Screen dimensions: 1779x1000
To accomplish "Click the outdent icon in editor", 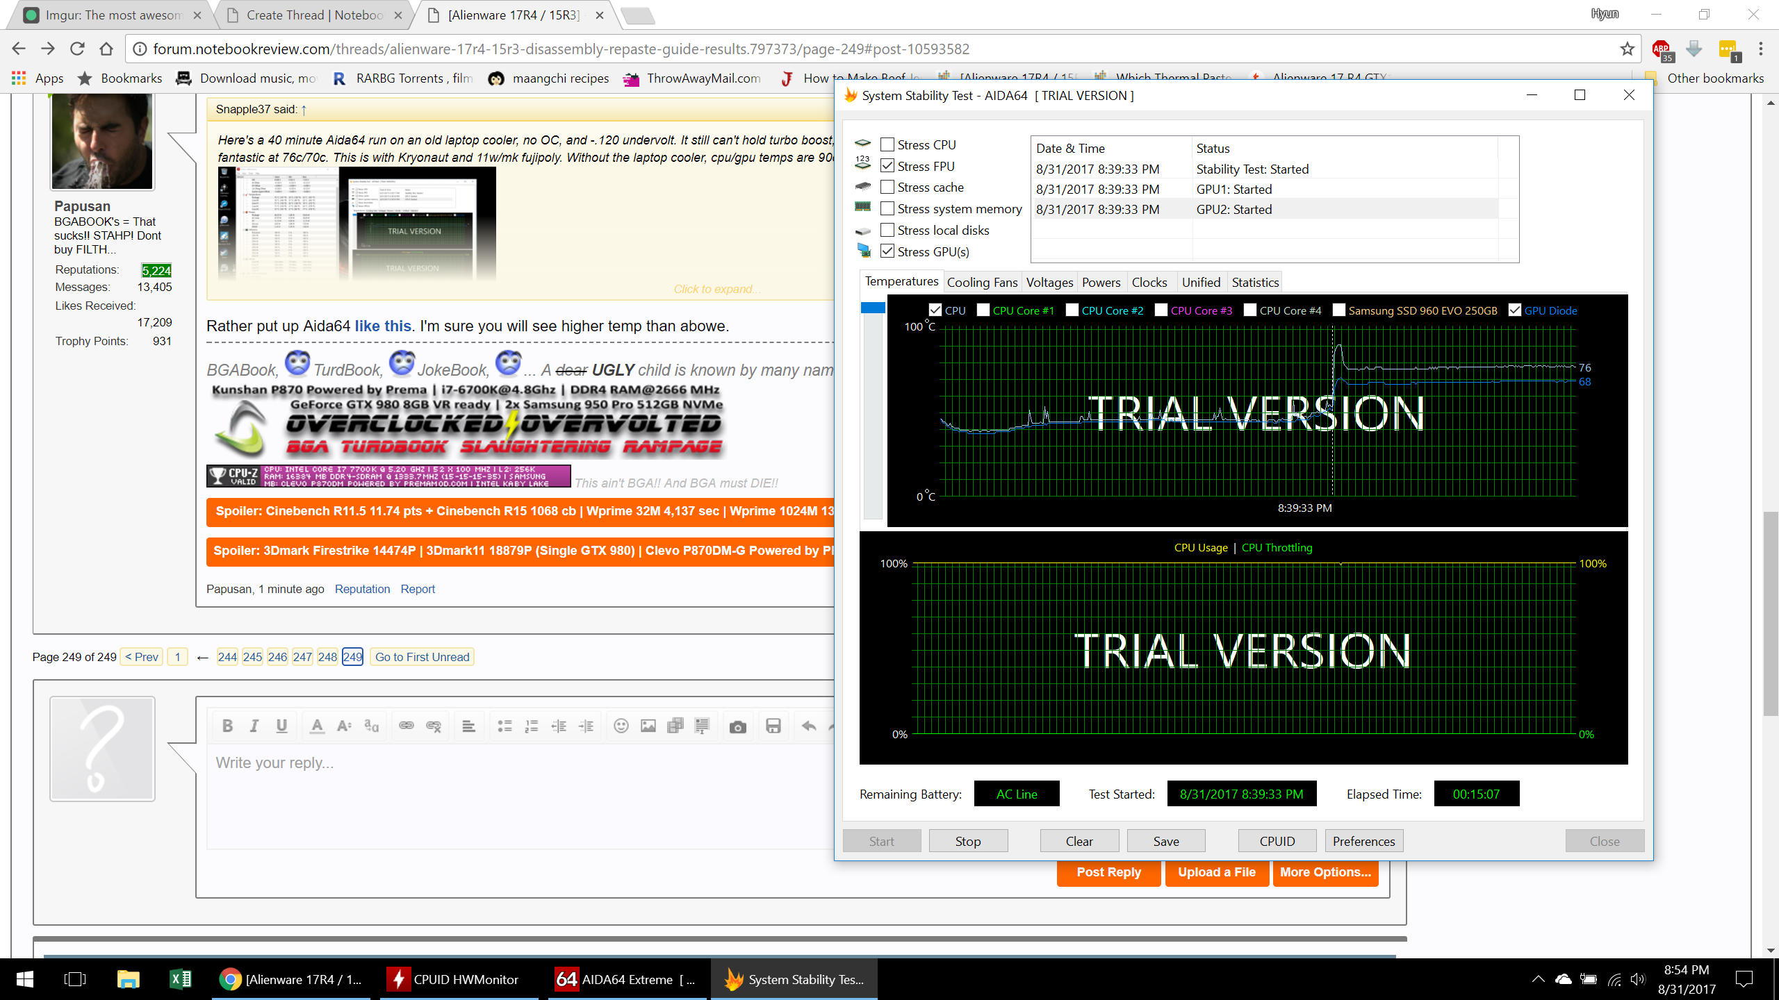I will [x=559, y=726].
